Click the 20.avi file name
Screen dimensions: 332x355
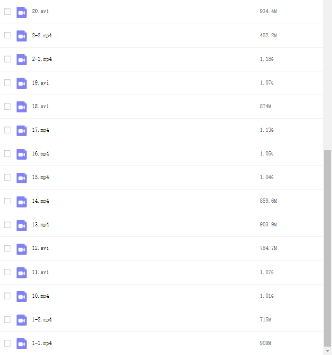40,12
